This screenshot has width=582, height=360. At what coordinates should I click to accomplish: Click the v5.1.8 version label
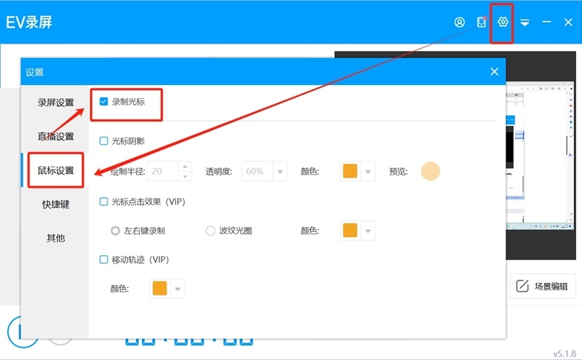[565, 353]
